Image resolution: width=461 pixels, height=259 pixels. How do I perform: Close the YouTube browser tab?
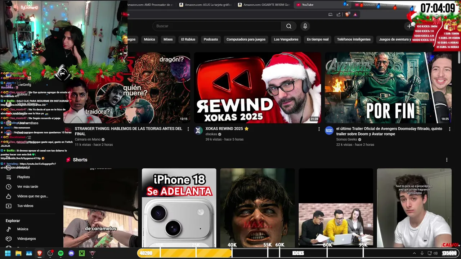click(347, 5)
